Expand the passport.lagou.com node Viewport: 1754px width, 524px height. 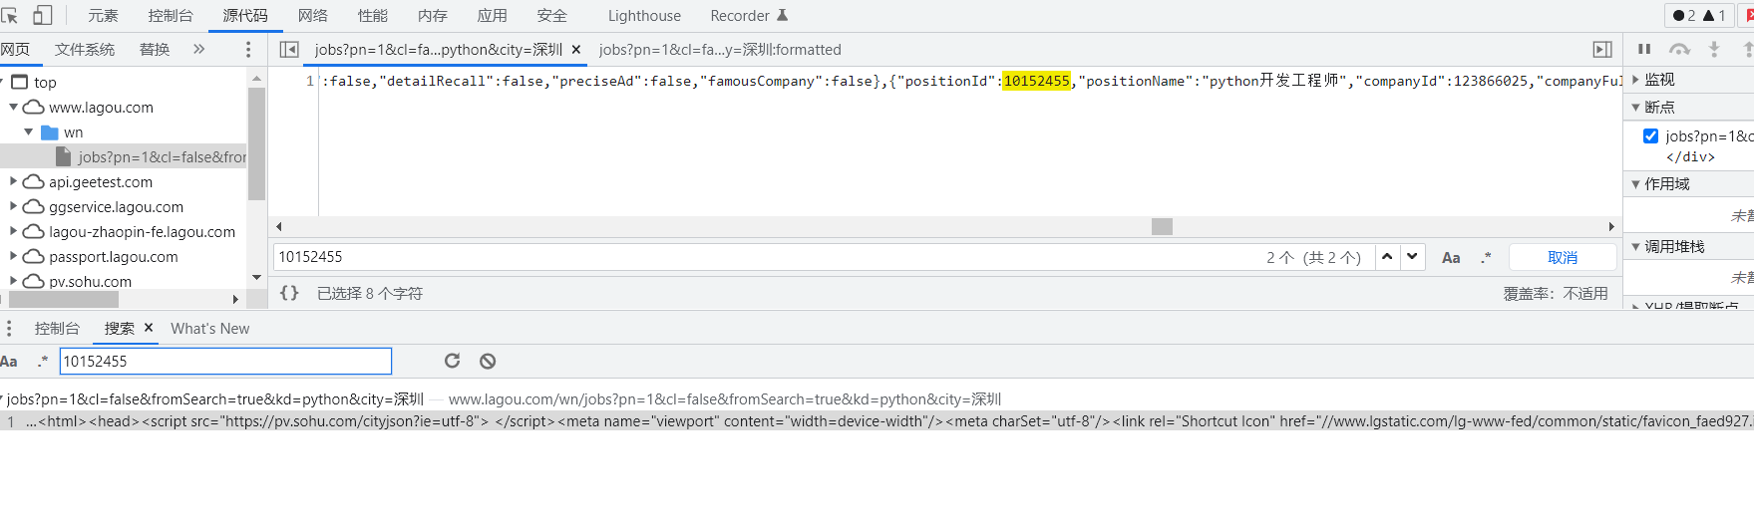(14, 256)
